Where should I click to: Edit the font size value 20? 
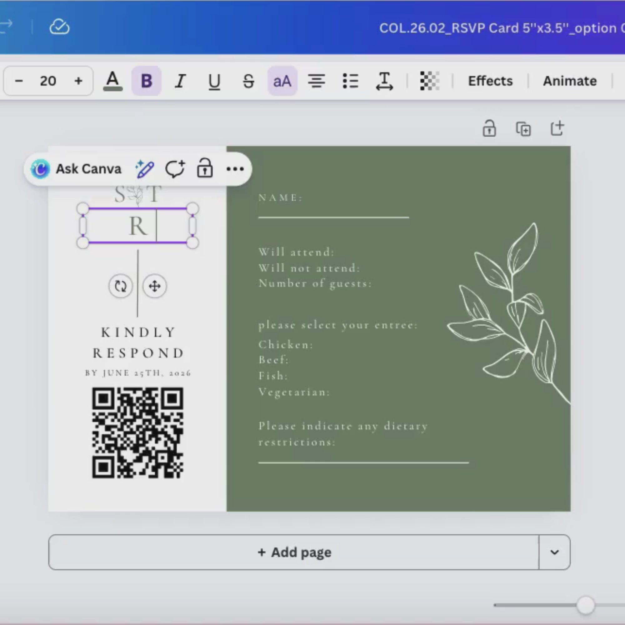coord(48,81)
